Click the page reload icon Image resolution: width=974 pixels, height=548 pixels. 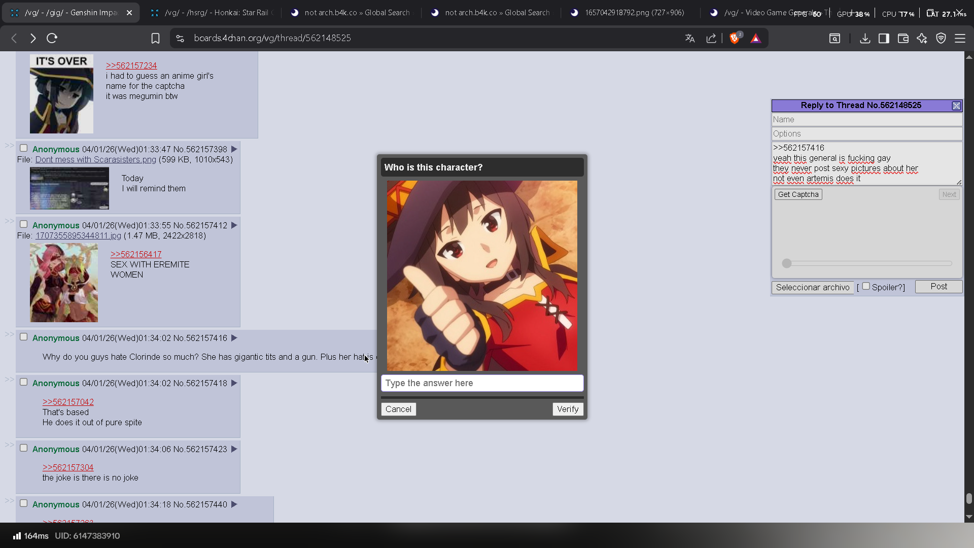(52, 38)
